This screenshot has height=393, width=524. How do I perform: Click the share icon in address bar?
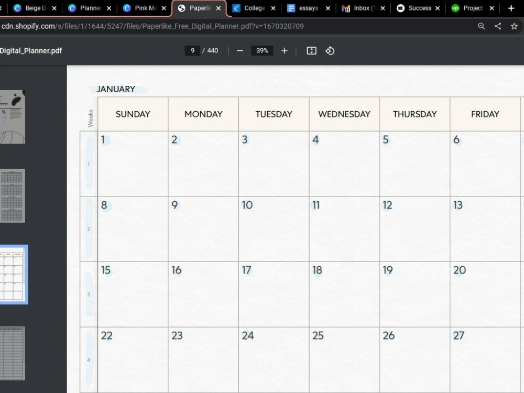[x=498, y=26]
